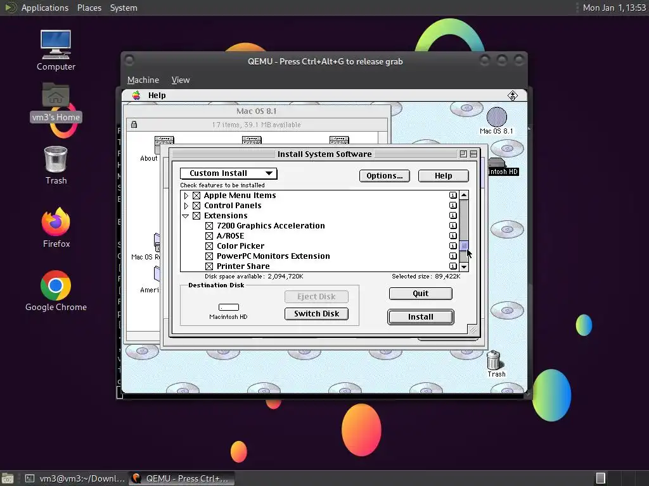Open System menu in top panel
Image resolution: width=649 pixels, height=486 pixels.
124,8
